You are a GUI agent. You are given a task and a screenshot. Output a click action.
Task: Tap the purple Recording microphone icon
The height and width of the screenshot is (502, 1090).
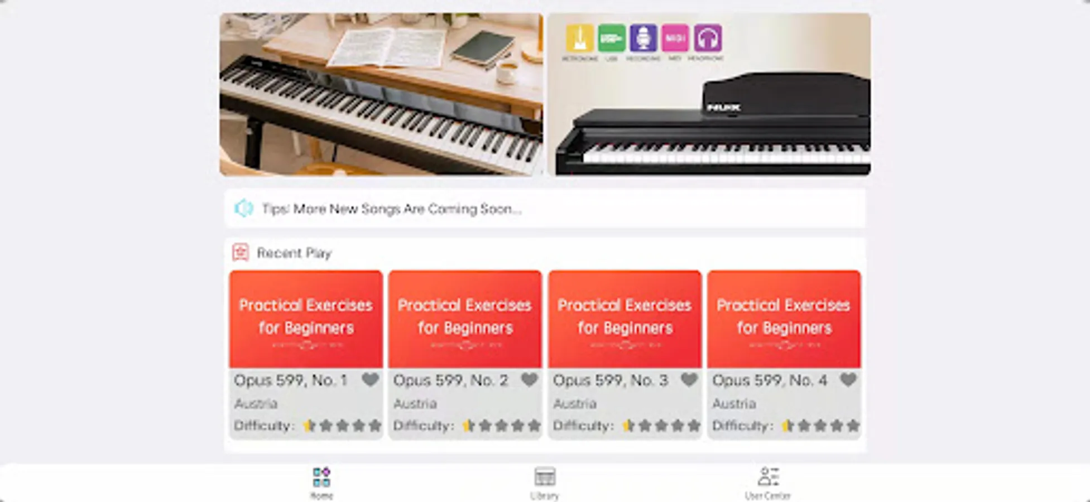tap(643, 38)
